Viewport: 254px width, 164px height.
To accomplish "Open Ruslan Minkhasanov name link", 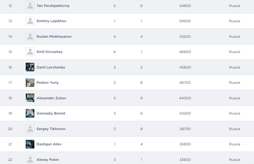I will [x=54, y=36].
